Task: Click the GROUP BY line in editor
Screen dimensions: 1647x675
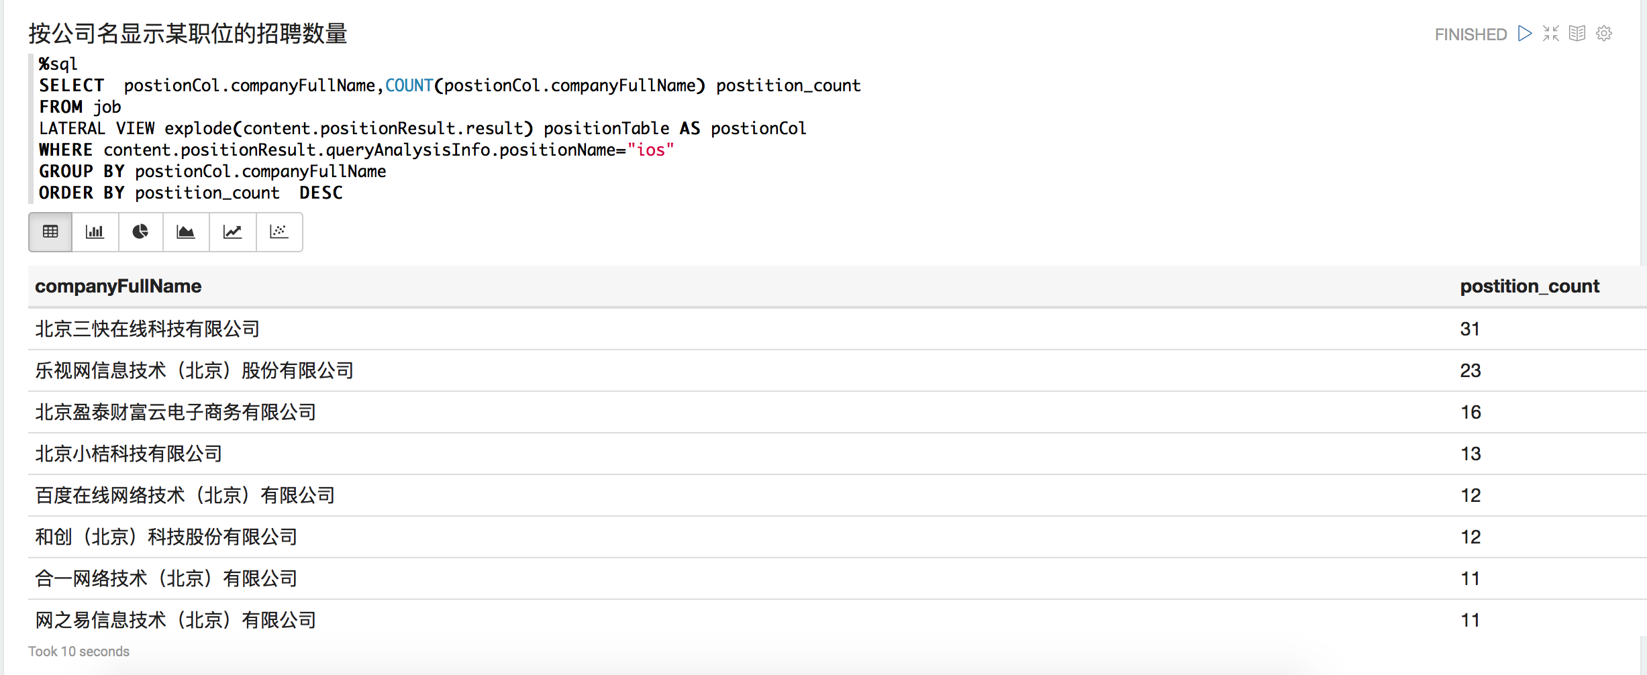Action: pyautogui.click(x=212, y=171)
